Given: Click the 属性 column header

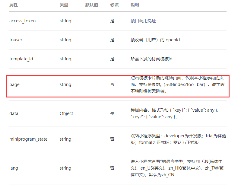Looking at the screenshot, I should click(x=14, y=5).
